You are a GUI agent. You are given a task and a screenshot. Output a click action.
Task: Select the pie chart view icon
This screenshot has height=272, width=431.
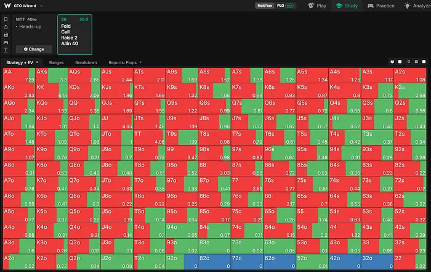[392, 62]
